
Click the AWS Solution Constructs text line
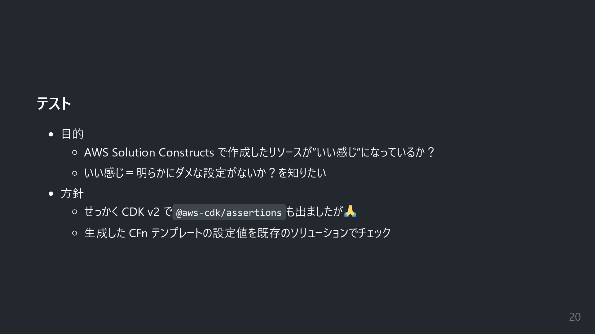pyautogui.click(x=259, y=152)
